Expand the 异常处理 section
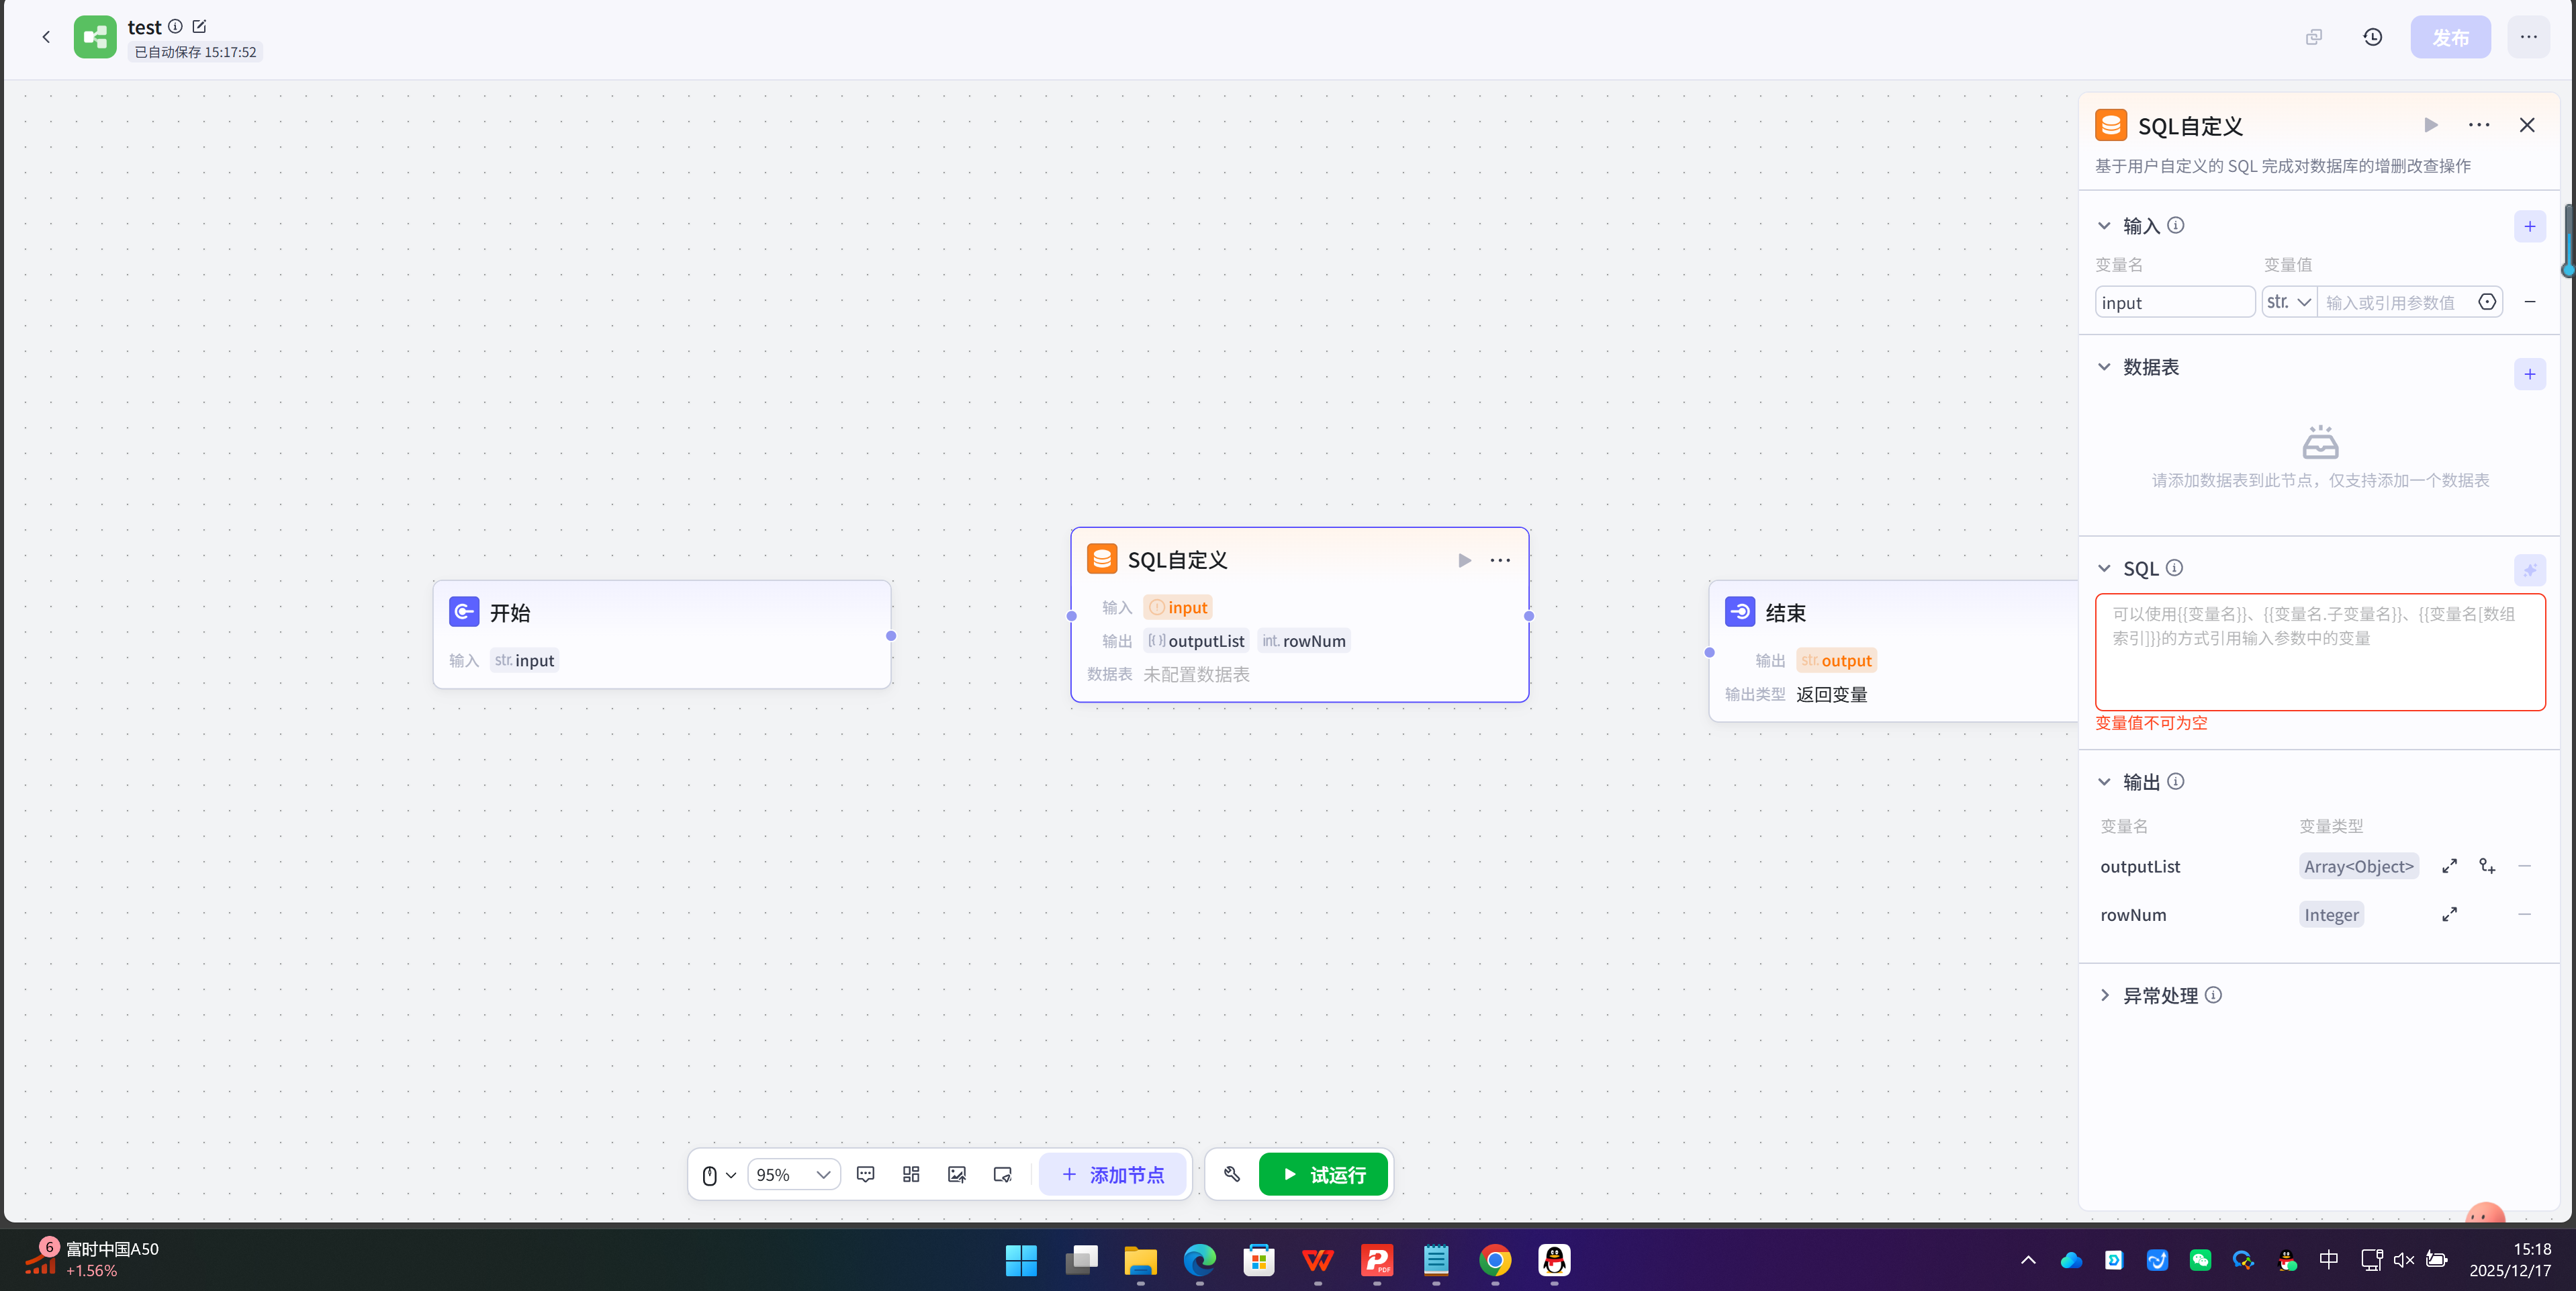 pyautogui.click(x=2104, y=995)
